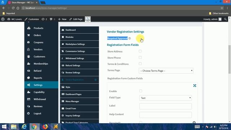Viewport: 231px width, 130px height.
Task: Click the page vertical scrollbar thumb
Action: [230, 59]
